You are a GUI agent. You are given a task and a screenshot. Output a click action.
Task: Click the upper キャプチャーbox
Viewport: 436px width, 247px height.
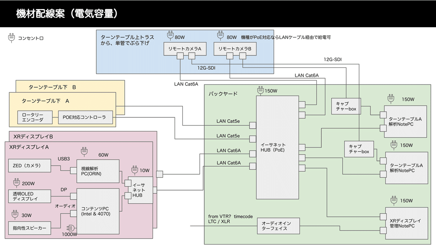pyautogui.click(x=346, y=106)
